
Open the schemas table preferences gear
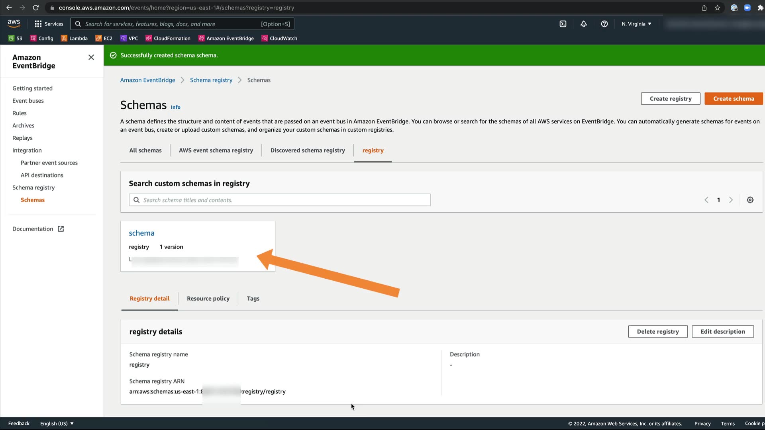[750, 200]
